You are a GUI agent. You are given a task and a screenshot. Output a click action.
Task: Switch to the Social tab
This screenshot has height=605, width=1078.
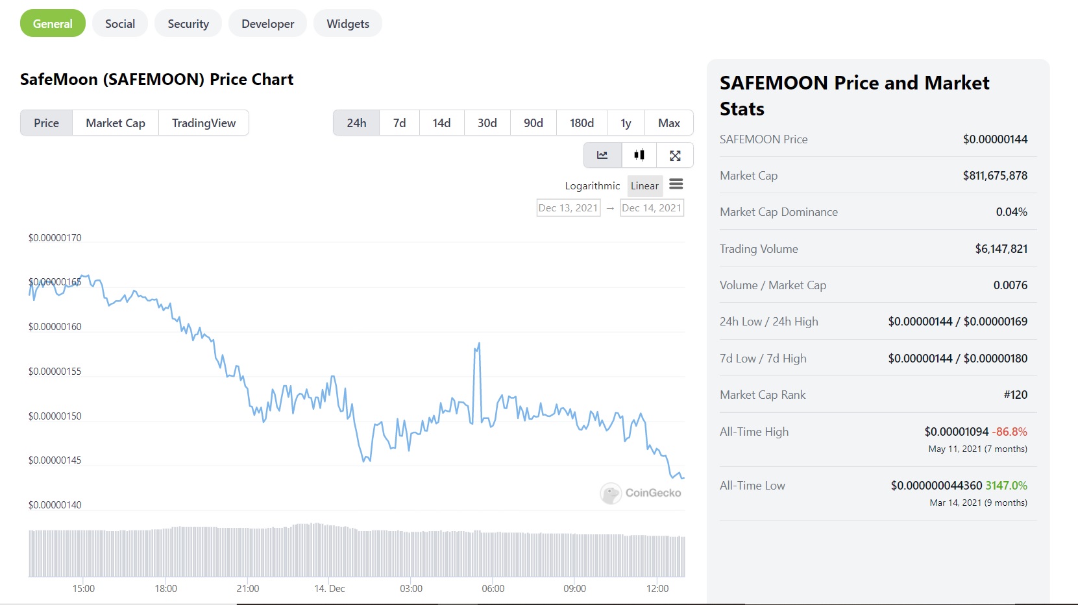[119, 23]
